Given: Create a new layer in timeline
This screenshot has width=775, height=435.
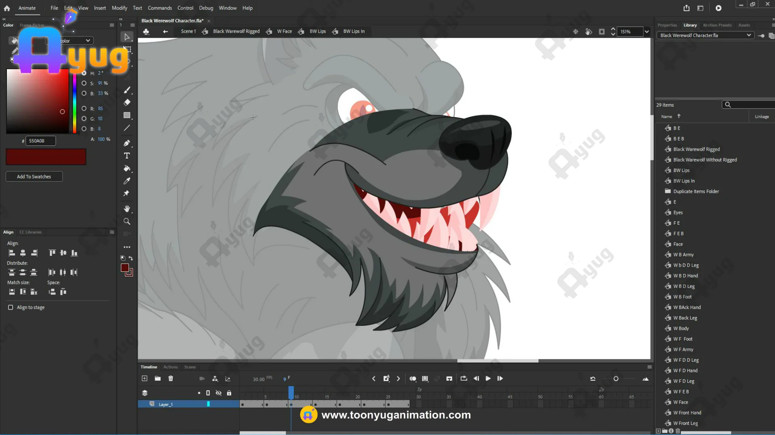Looking at the screenshot, I should tap(145, 379).
